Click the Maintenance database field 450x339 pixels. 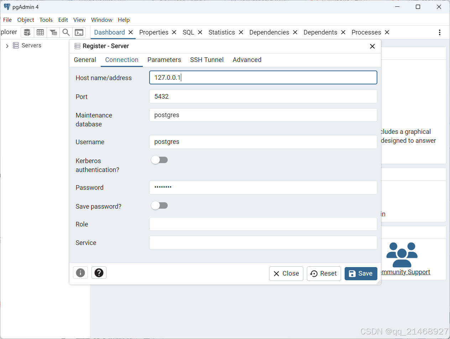click(x=263, y=115)
